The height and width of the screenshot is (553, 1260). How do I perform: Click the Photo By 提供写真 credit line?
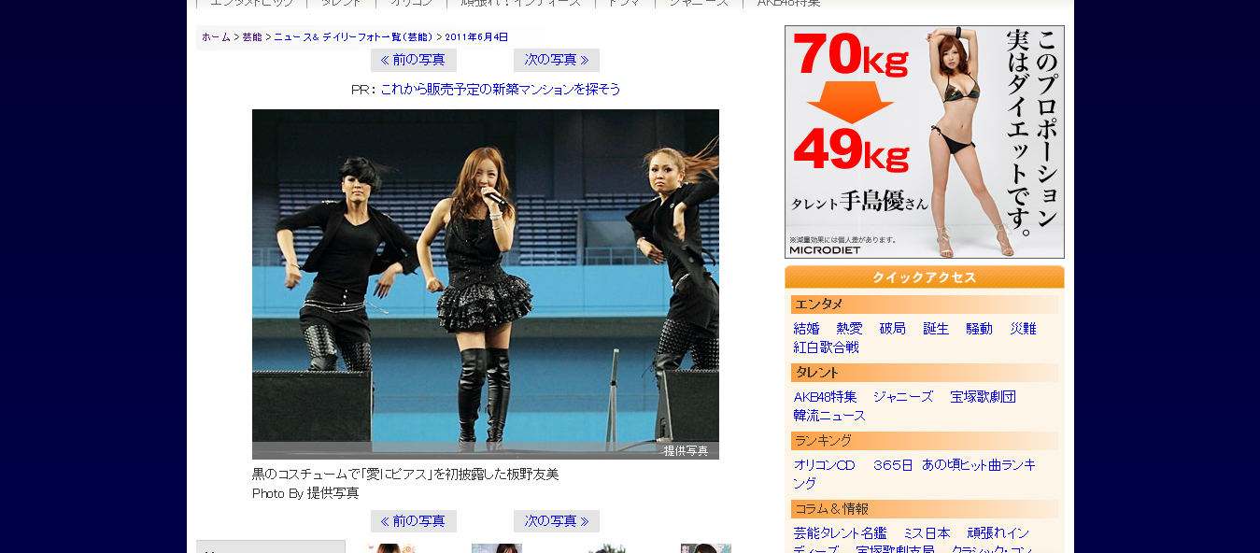coord(305,493)
